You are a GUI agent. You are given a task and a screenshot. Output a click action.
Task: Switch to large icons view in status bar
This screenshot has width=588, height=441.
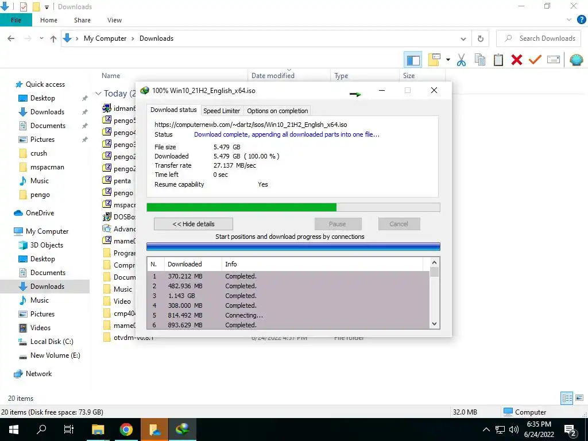[579, 399]
